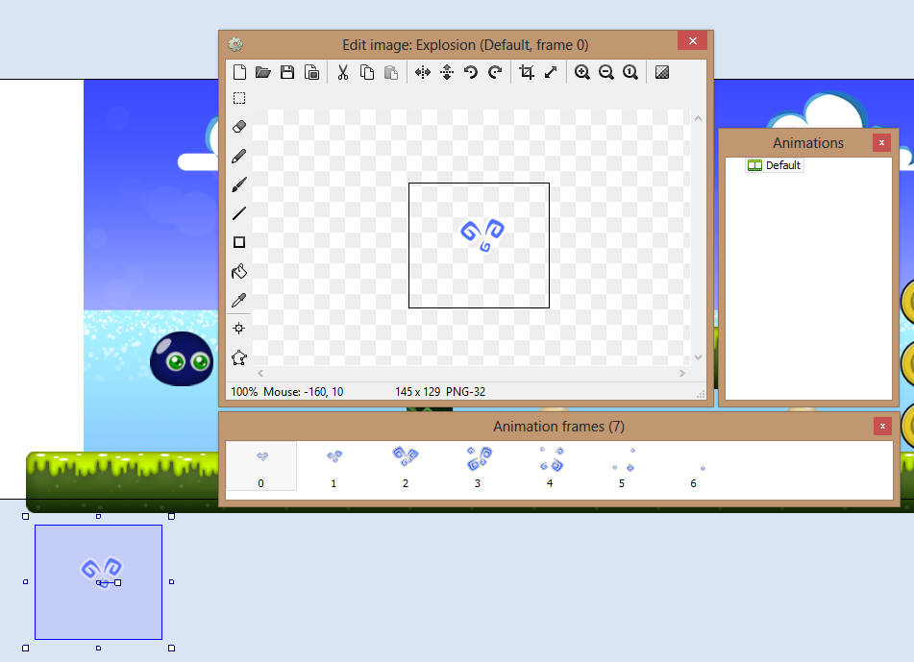Screen dimensions: 914x662
Task: Flip image vertically icon
Action: [447, 72]
